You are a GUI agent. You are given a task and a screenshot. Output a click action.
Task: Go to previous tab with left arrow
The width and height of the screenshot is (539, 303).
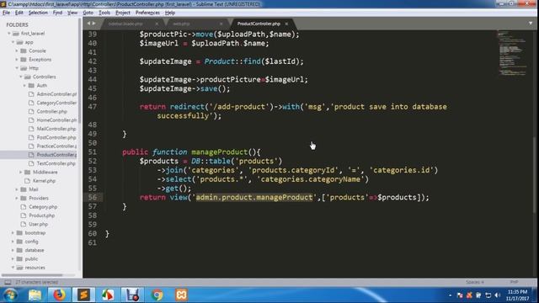point(88,24)
